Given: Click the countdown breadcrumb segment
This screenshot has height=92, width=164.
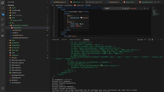Looking at the screenshot, I should (68, 5).
